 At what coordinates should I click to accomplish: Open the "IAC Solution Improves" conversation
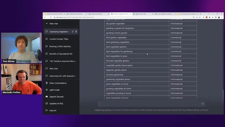pyautogui.click(x=61, y=61)
